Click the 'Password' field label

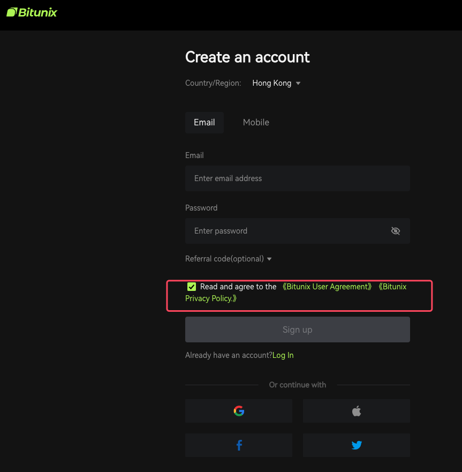point(201,208)
